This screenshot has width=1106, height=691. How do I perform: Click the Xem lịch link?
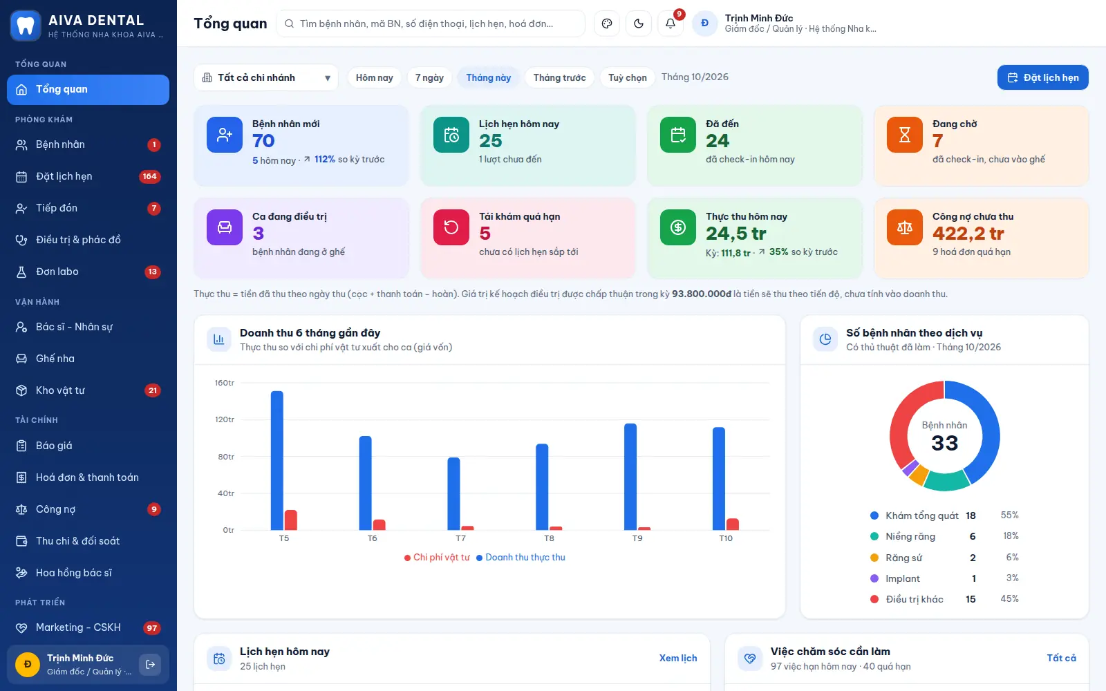coord(678,658)
